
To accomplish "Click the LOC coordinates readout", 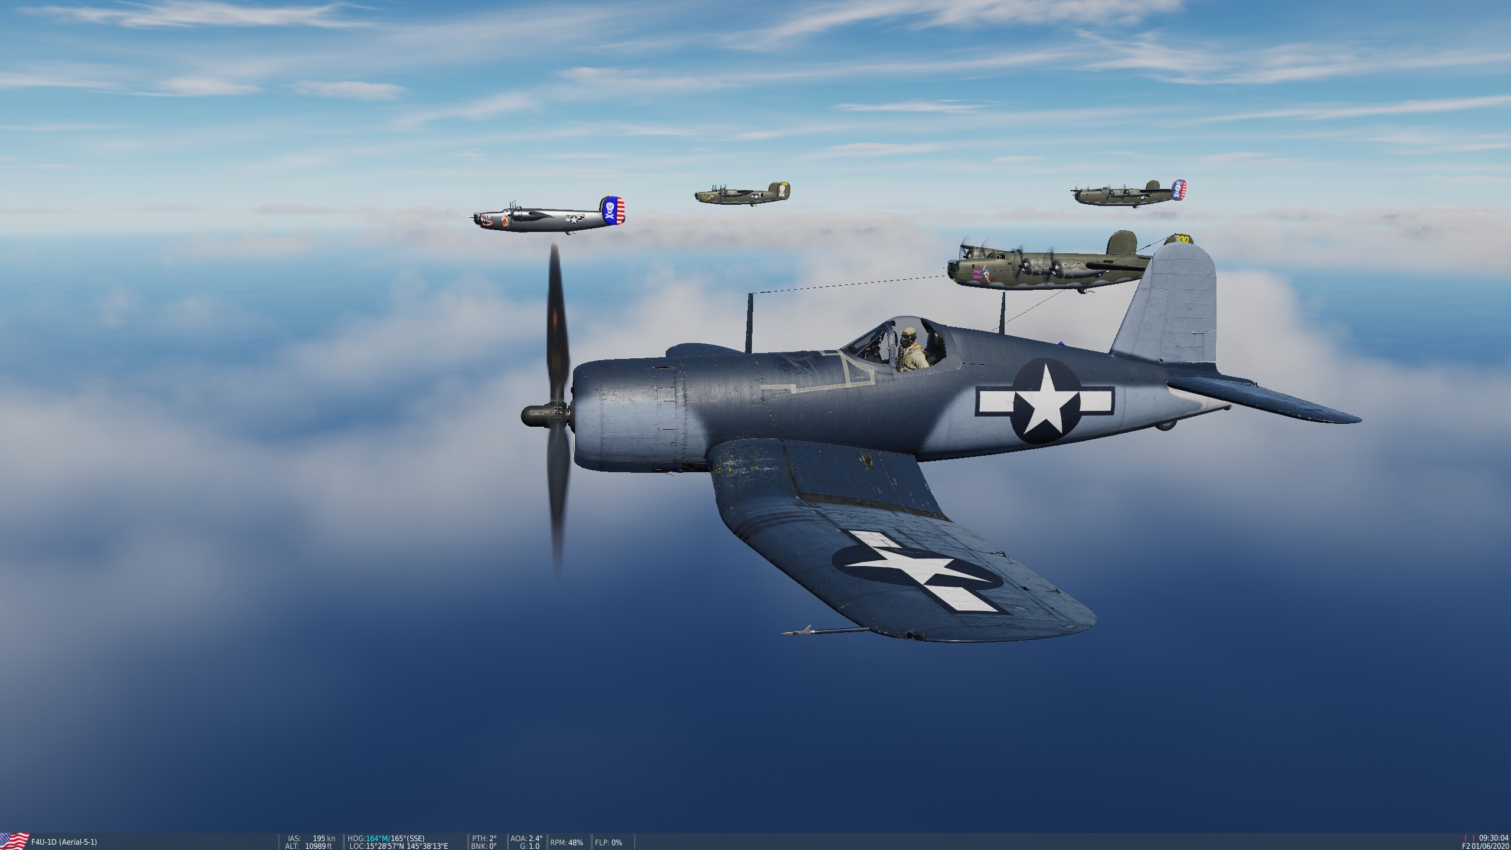I will point(398,846).
